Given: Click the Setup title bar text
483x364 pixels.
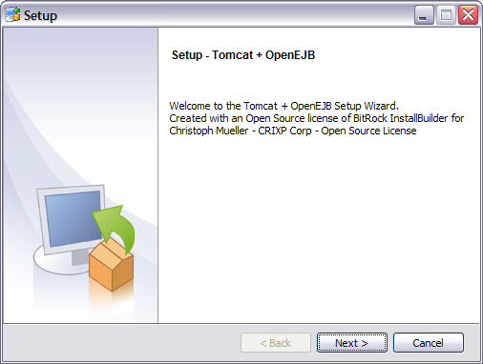Looking at the screenshot, I should pyautogui.click(x=40, y=15).
